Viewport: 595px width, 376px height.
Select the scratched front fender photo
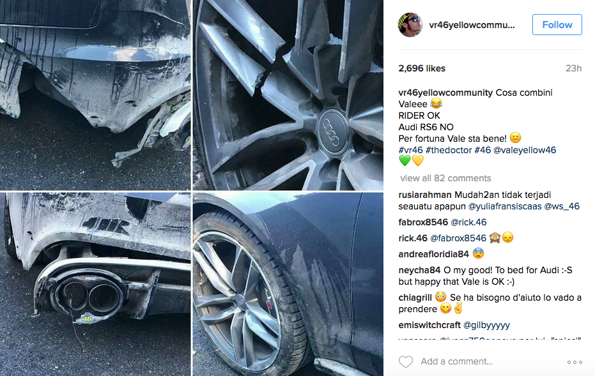(288, 284)
